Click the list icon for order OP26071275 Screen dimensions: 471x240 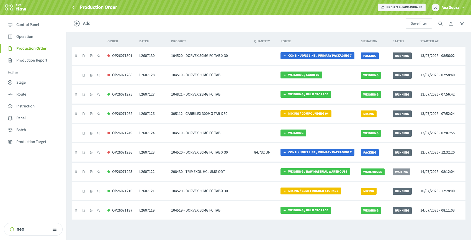pyautogui.click(x=76, y=94)
